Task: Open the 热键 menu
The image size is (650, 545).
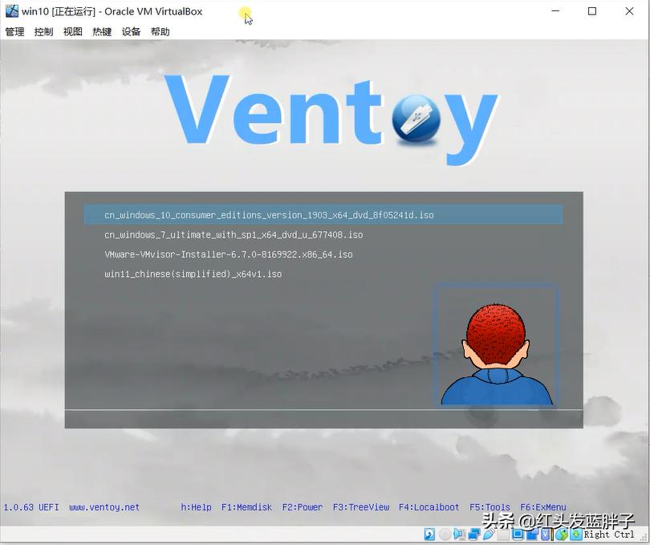Action: (x=100, y=31)
